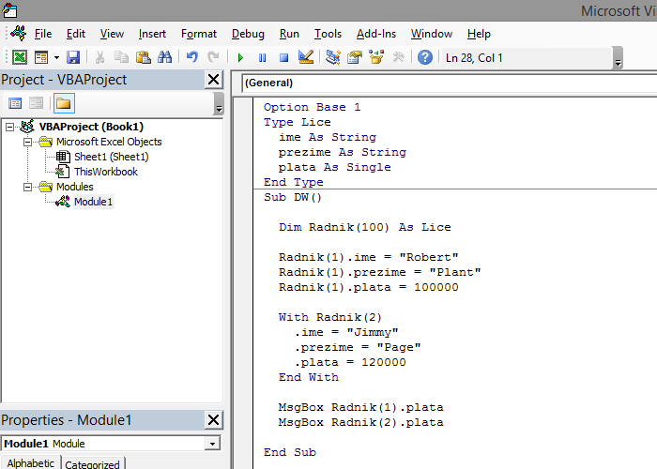
Task: Collapse the Modules folder
Action: 27,187
